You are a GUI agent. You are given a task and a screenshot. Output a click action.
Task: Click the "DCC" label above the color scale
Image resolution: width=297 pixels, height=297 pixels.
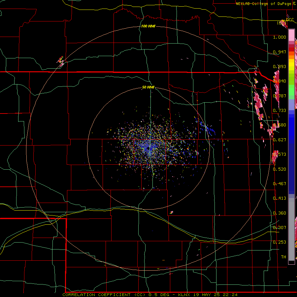(x=290, y=20)
